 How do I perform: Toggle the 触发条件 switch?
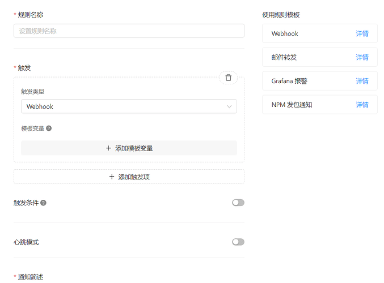click(238, 203)
